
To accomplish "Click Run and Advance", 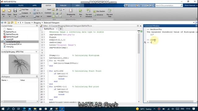I will [89, 13].
